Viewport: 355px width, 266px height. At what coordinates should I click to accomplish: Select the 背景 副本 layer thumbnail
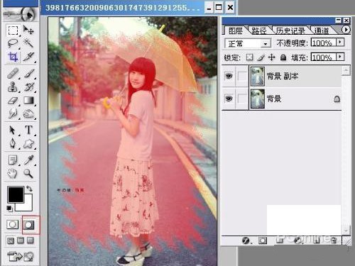258,76
